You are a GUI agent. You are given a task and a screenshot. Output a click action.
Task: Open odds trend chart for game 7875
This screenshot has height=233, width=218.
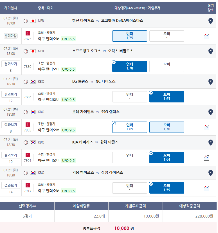tap(206, 36)
